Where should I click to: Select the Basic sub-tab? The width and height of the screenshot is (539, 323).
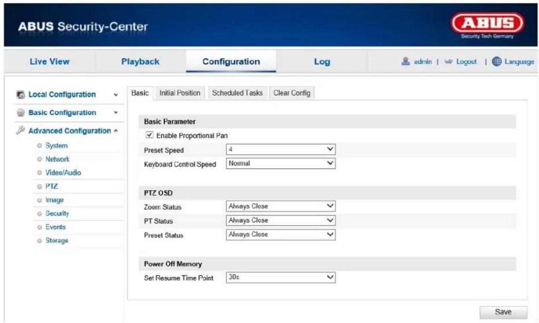pos(139,93)
